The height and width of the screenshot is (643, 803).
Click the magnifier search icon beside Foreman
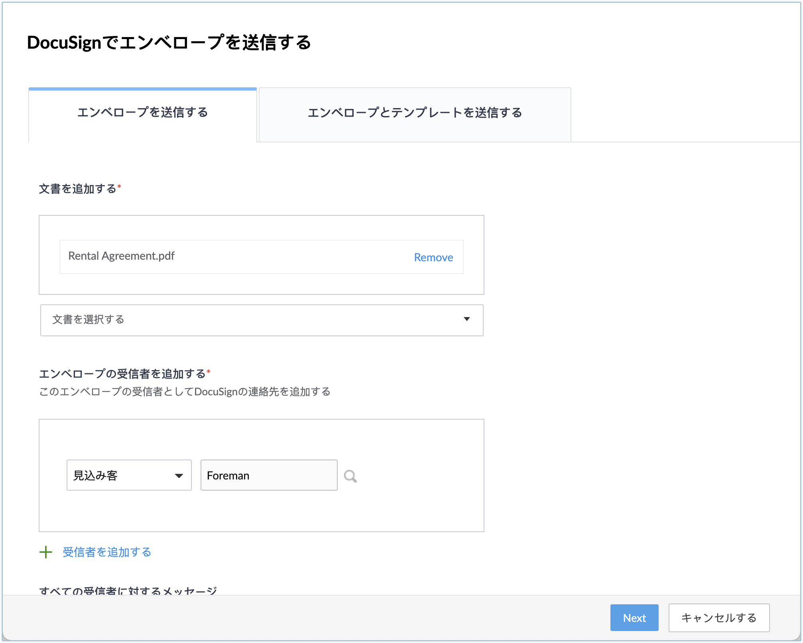pyautogui.click(x=350, y=476)
